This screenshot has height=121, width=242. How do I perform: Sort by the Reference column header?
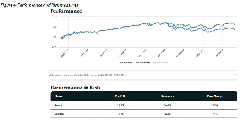168,96
